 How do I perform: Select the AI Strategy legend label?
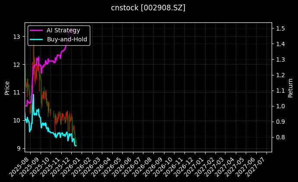[63, 30]
